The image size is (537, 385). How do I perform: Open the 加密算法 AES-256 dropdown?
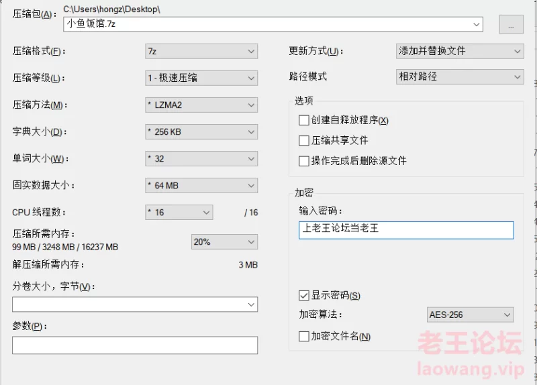point(471,315)
